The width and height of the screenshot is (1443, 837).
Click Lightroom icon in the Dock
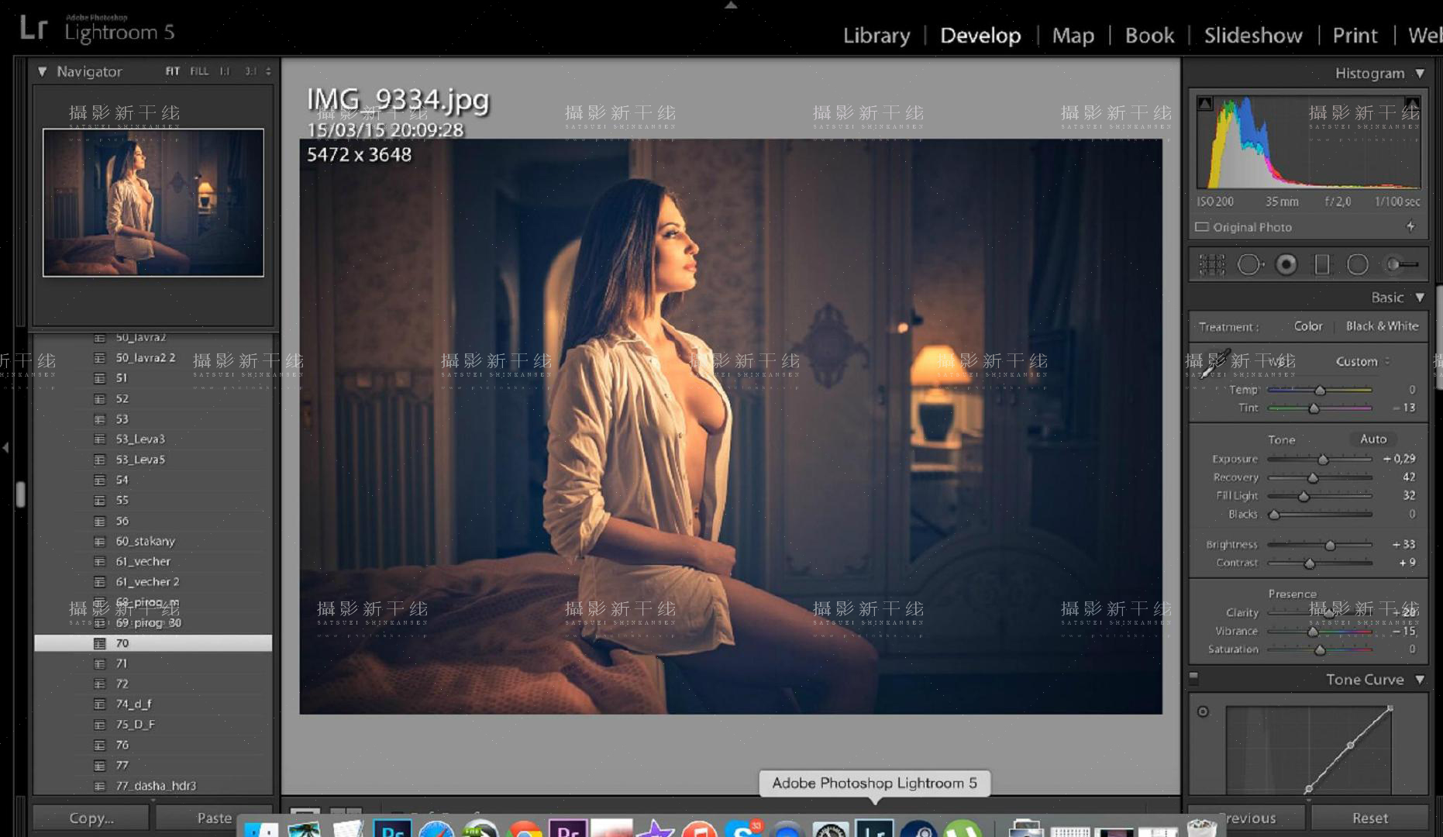point(875,829)
